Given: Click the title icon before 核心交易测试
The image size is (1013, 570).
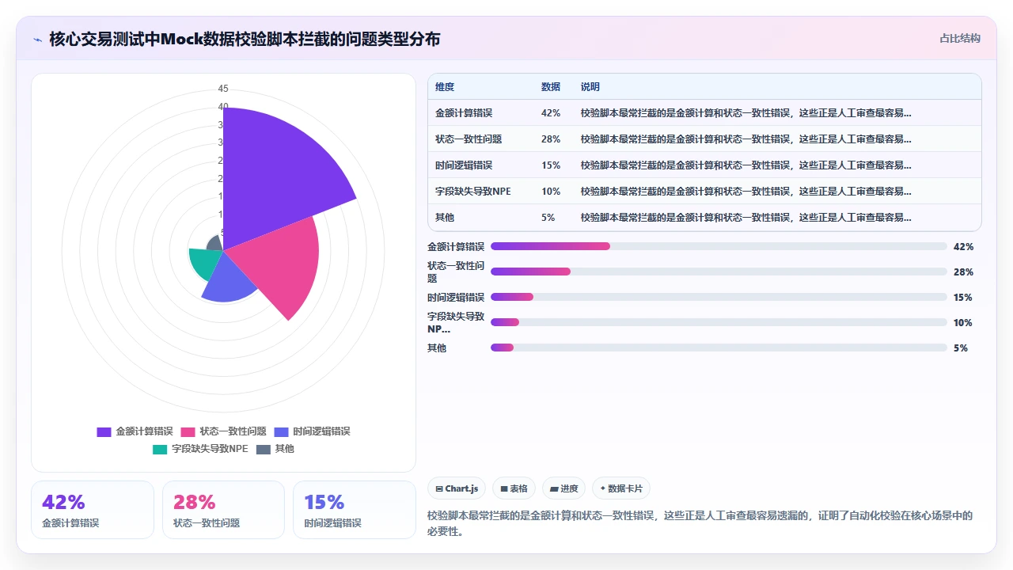Looking at the screenshot, I should 37,40.
